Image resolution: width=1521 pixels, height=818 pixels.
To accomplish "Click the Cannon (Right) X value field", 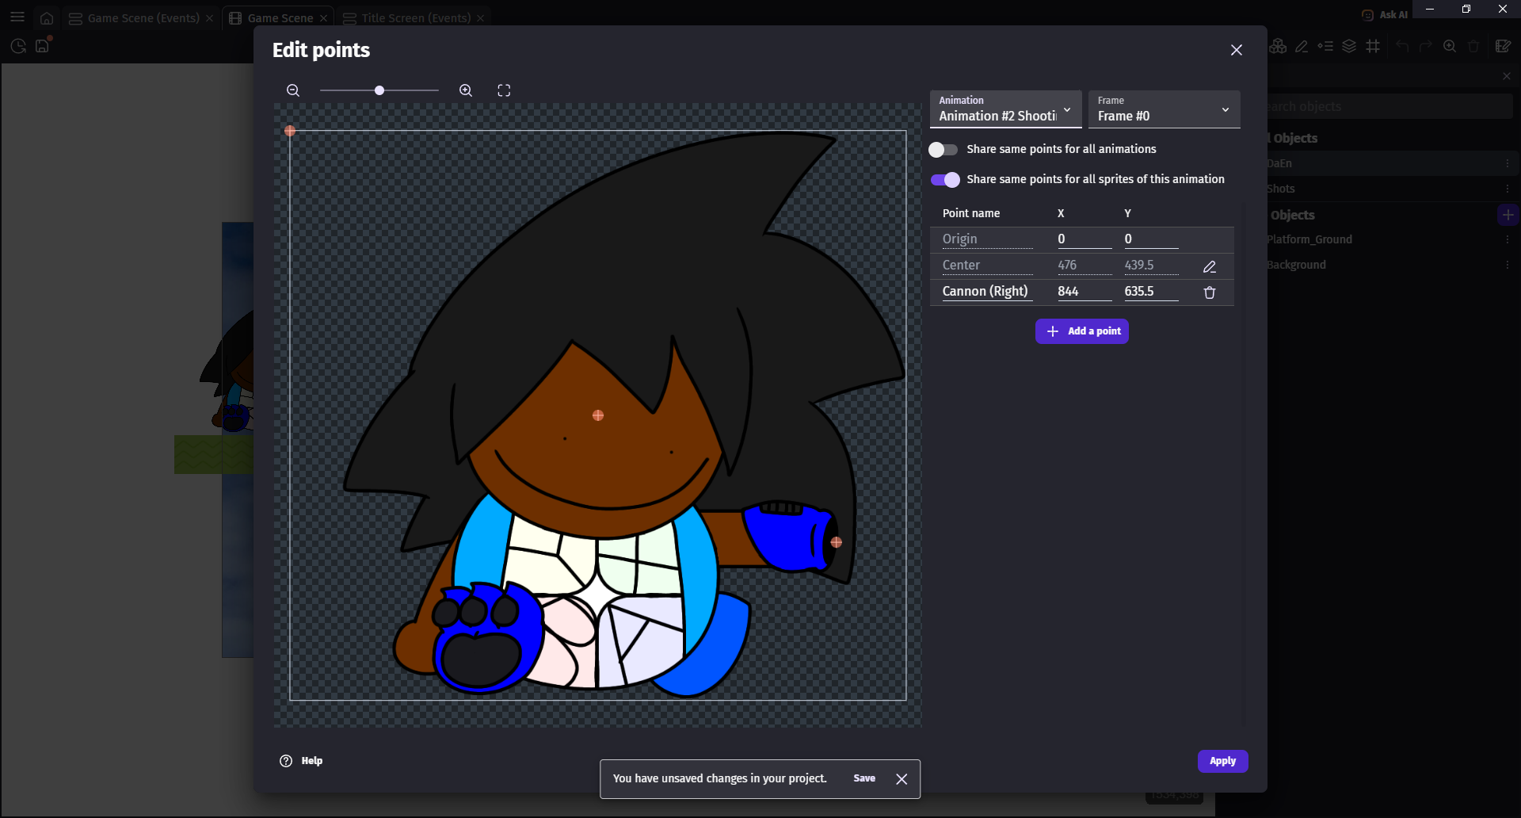I will point(1084,292).
